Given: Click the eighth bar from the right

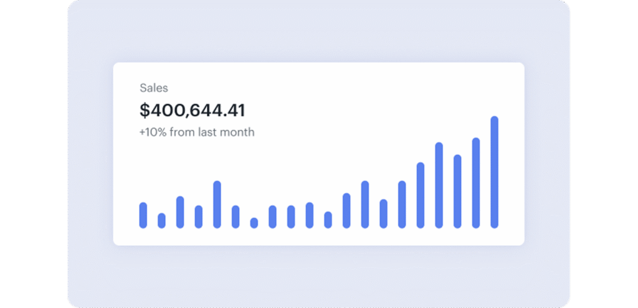Looking at the screenshot, I should tap(365, 205).
